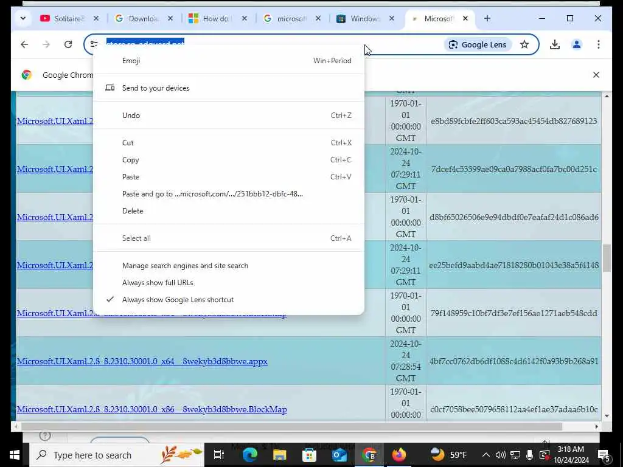Open the volume speaker tray icon
This screenshot has width=623, height=467.
500,455
